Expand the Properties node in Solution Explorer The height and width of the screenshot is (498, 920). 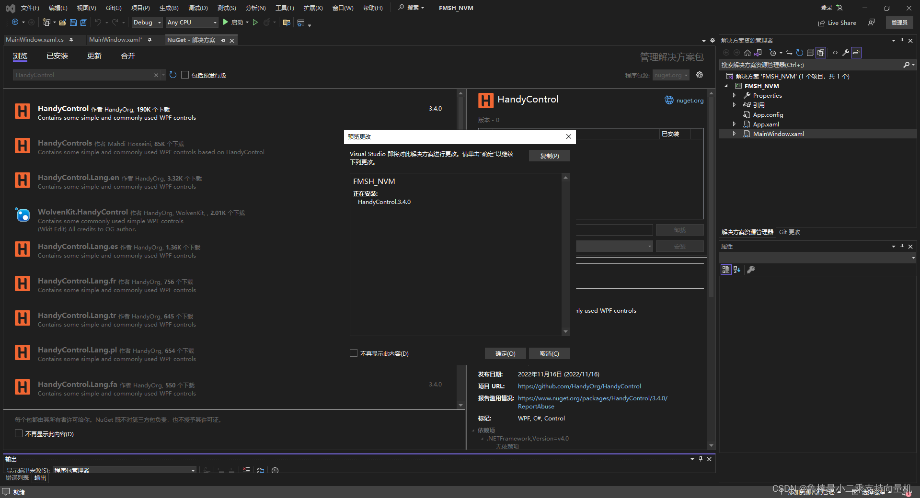(734, 95)
